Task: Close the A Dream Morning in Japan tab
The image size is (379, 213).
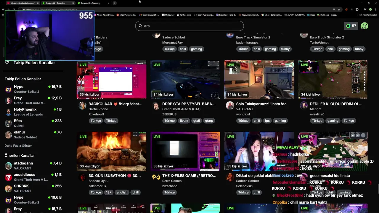Action: click(38, 3)
